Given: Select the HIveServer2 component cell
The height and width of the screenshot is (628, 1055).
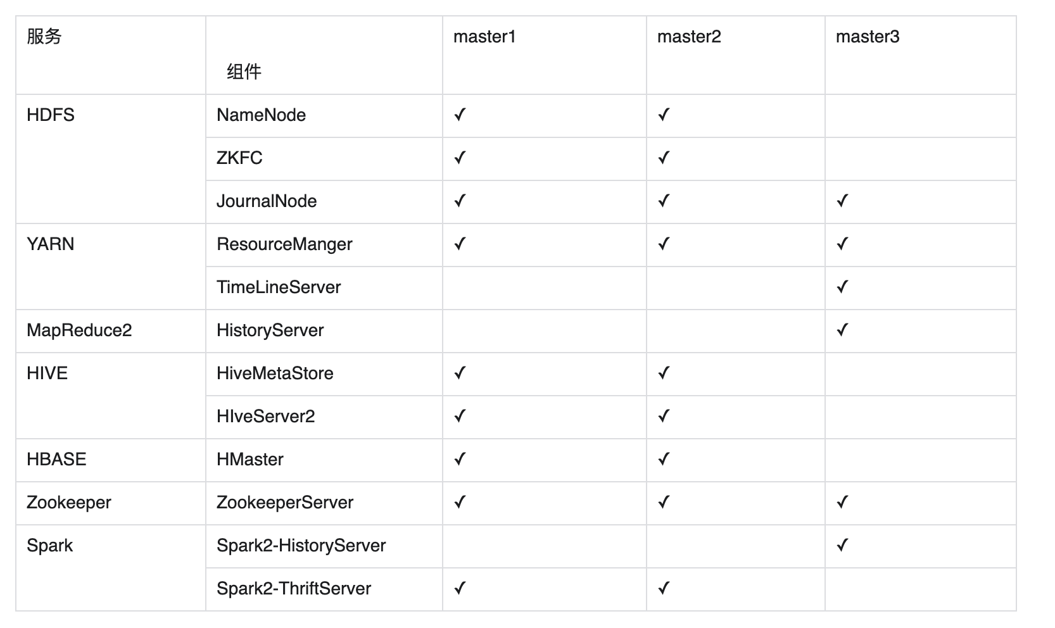Looking at the screenshot, I should 324,417.
